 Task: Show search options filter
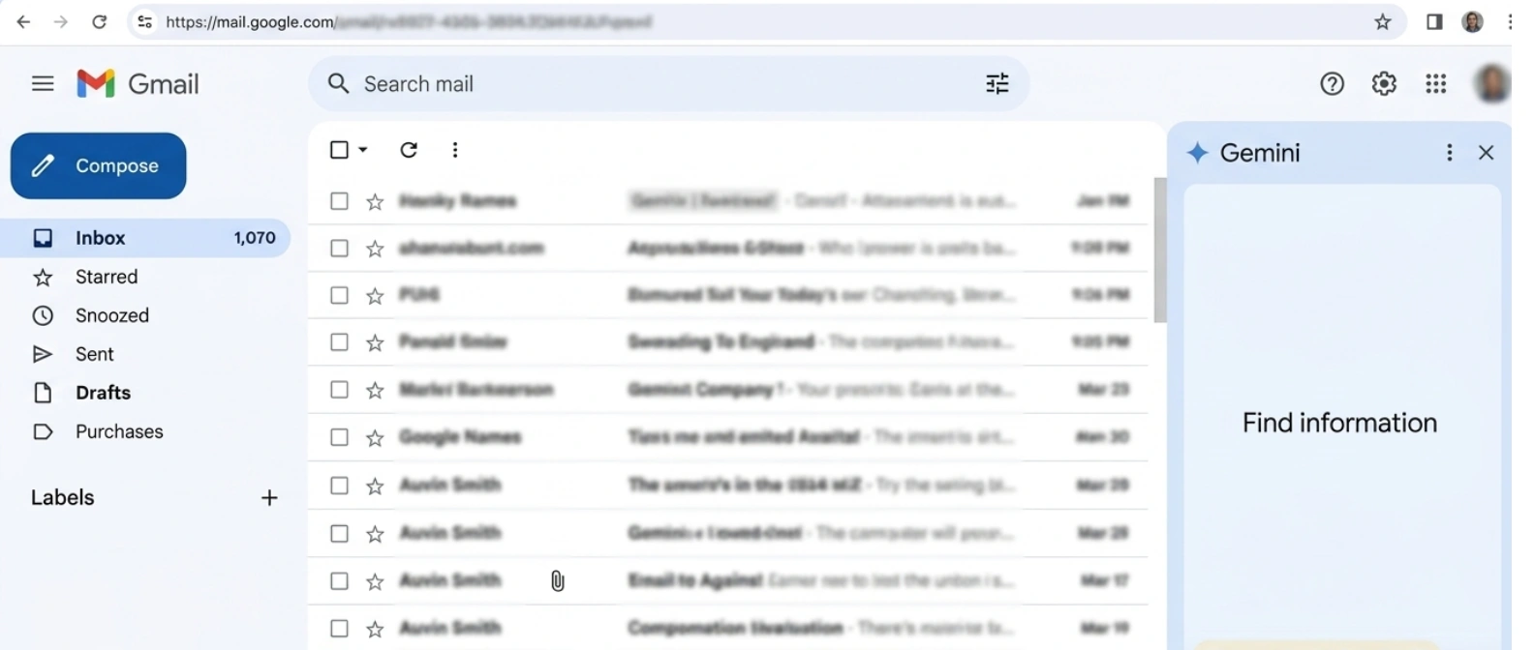[x=997, y=84]
